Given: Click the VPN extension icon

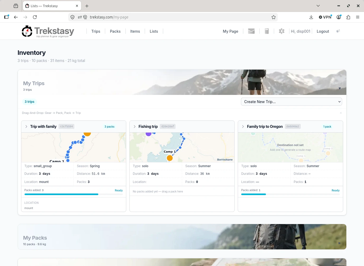Looking at the screenshot, I should (x=325, y=17).
